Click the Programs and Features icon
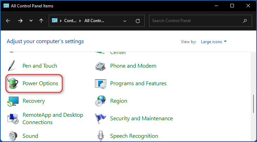Viewport: 257px width, 142px height. [101, 84]
